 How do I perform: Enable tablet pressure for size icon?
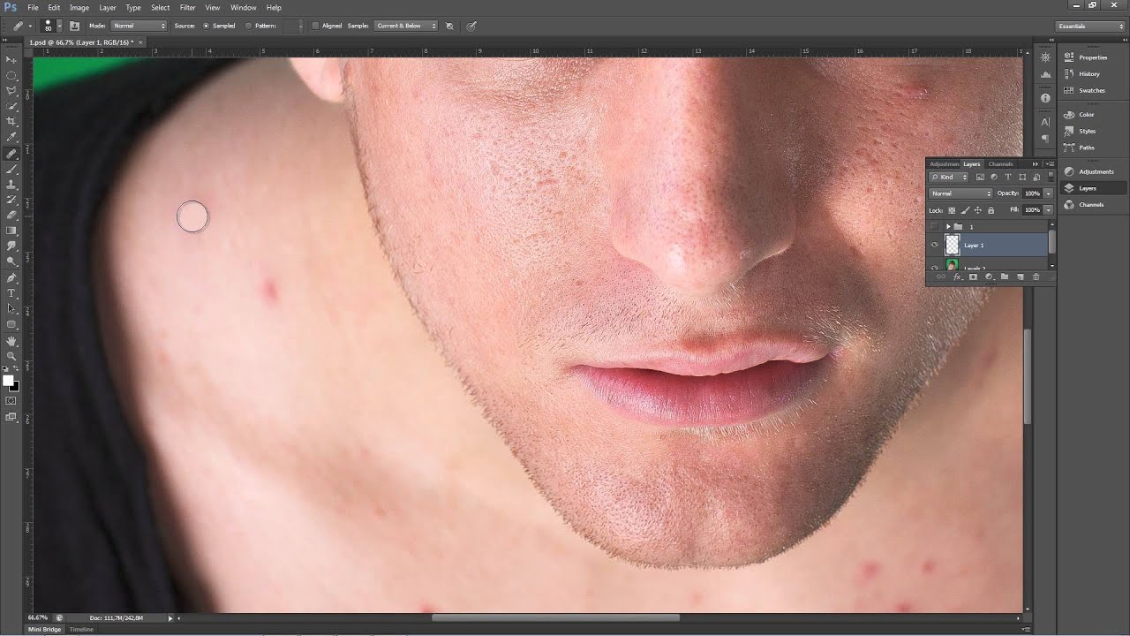pyautogui.click(x=471, y=26)
